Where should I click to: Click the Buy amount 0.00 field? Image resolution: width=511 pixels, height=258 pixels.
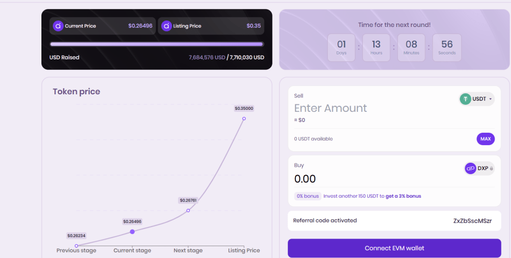tap(305, 179)
